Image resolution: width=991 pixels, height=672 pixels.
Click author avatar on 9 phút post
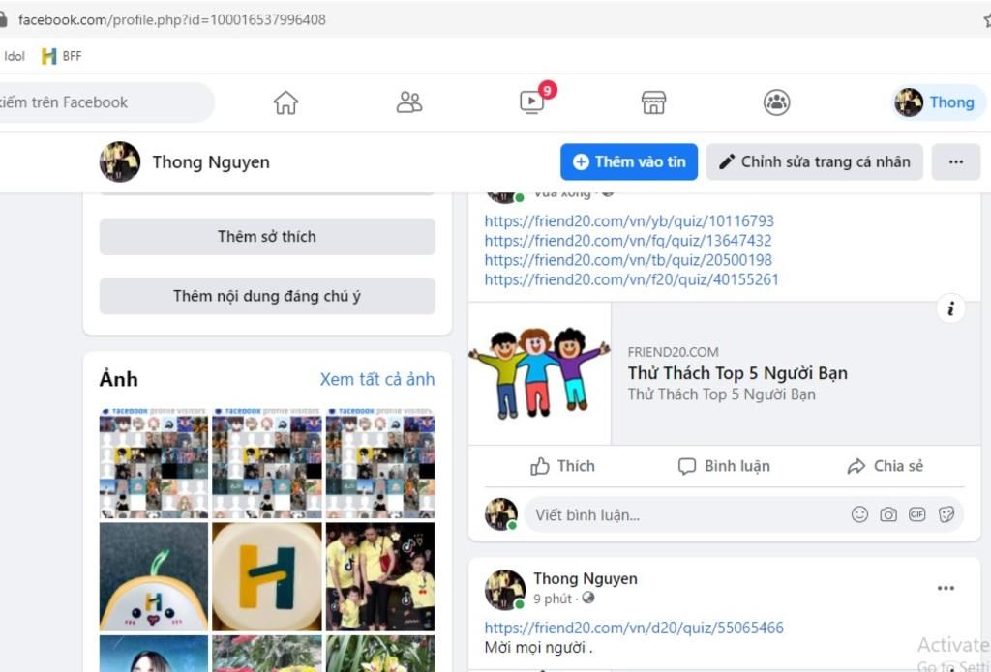[504, 590]
